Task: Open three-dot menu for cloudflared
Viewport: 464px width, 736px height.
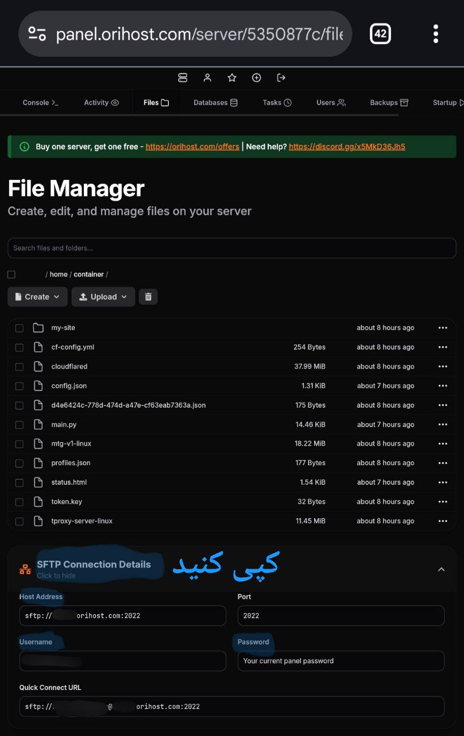Action: [443, 366]
